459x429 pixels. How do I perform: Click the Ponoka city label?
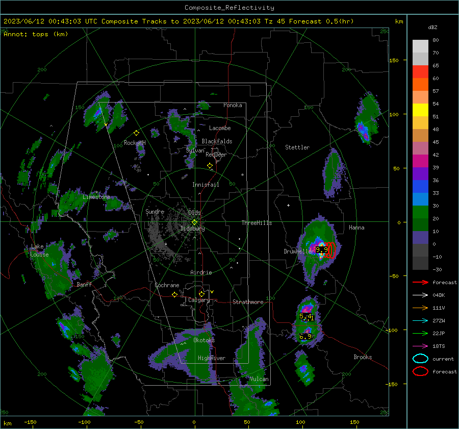click(233, 105)
